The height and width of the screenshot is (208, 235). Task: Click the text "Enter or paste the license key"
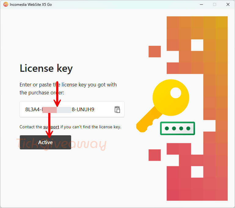[52, 85]
